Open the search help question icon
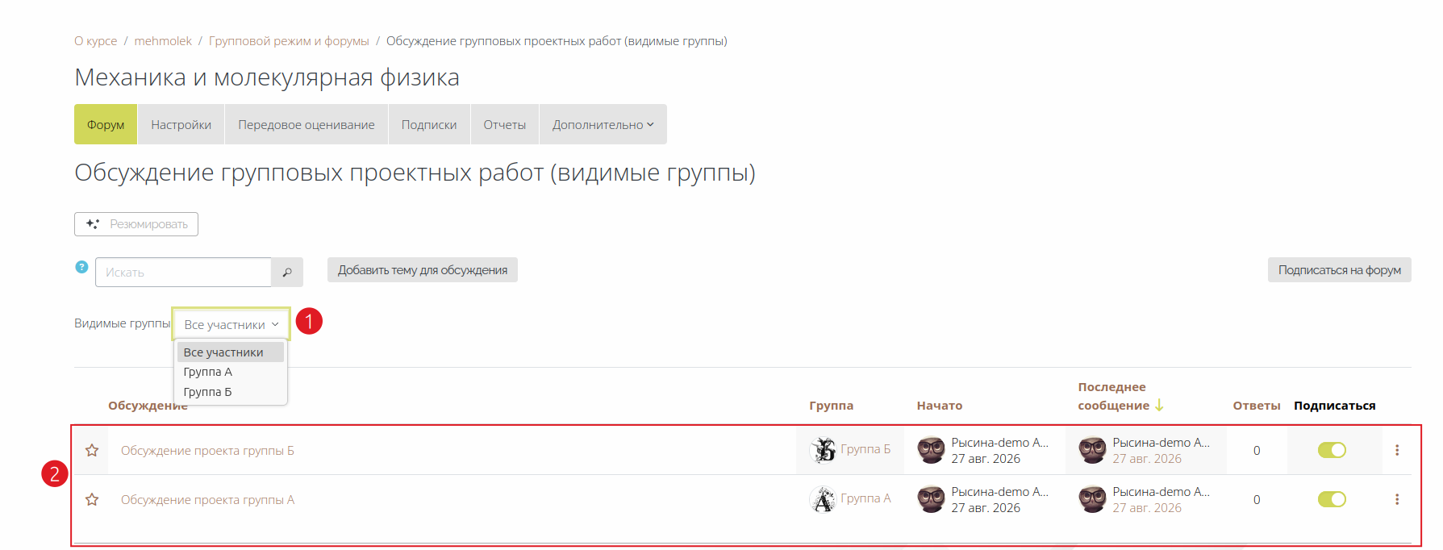Screen dimensions: 1443x550 tap(81, 267)
